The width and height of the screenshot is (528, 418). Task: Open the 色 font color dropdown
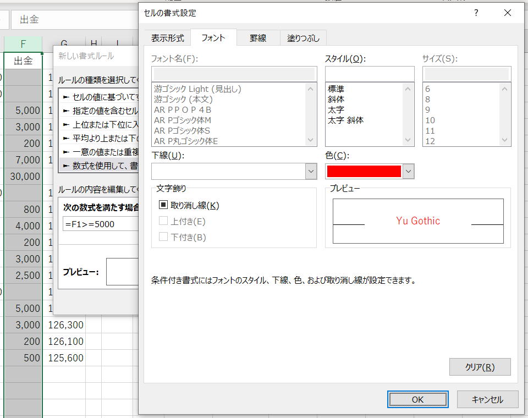pos(408,171)
